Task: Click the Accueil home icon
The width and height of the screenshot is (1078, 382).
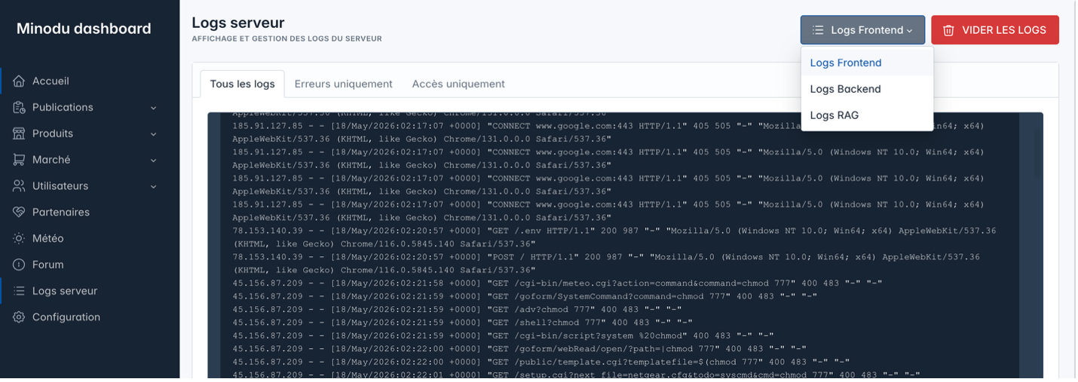Action: (x=19, y=81)
